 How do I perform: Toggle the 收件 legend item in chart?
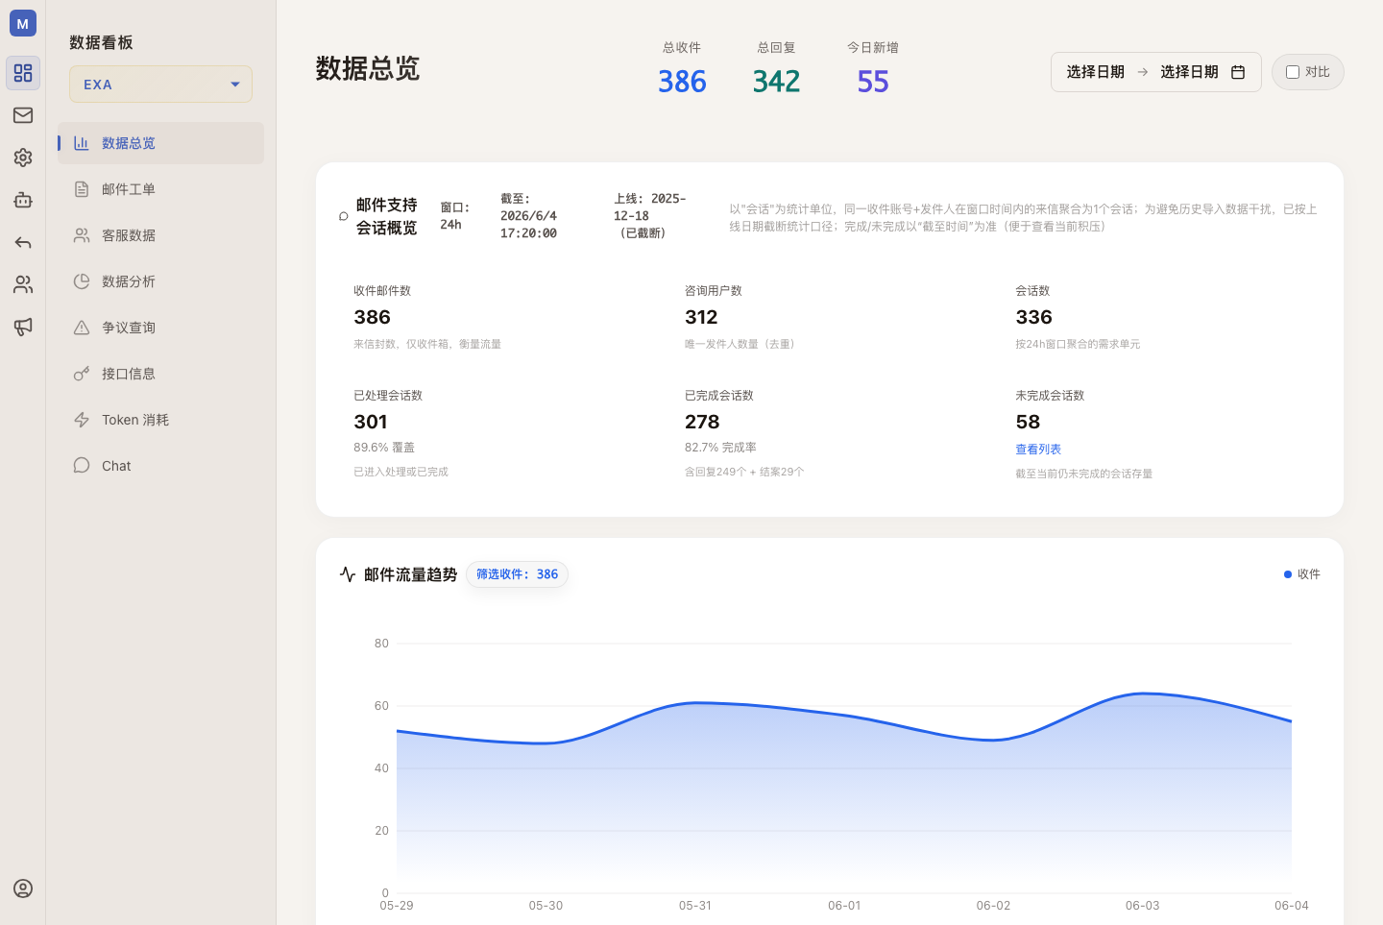[1302, 574]
